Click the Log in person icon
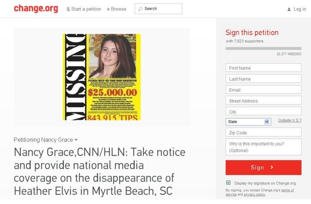The image size is (311, 204). [x=289, y=9]
